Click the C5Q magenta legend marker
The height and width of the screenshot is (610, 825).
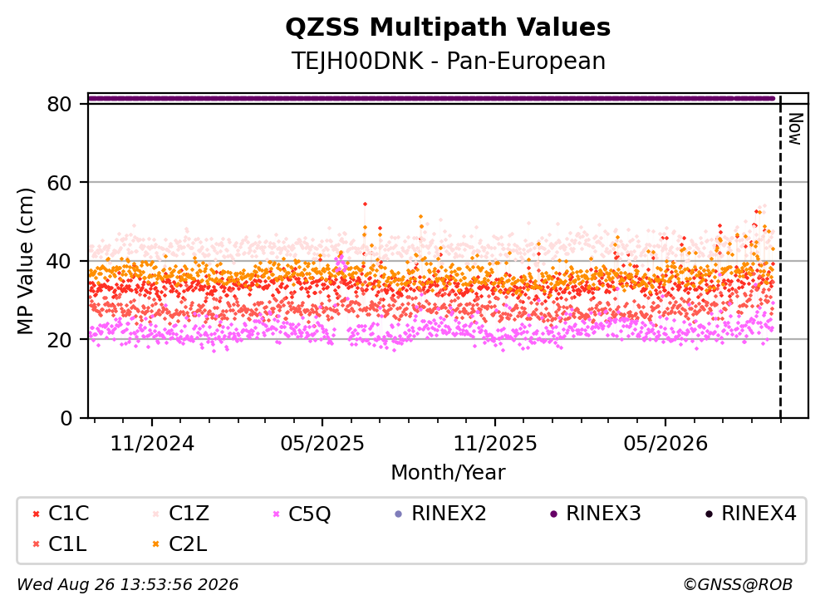(x=276, y=514)
